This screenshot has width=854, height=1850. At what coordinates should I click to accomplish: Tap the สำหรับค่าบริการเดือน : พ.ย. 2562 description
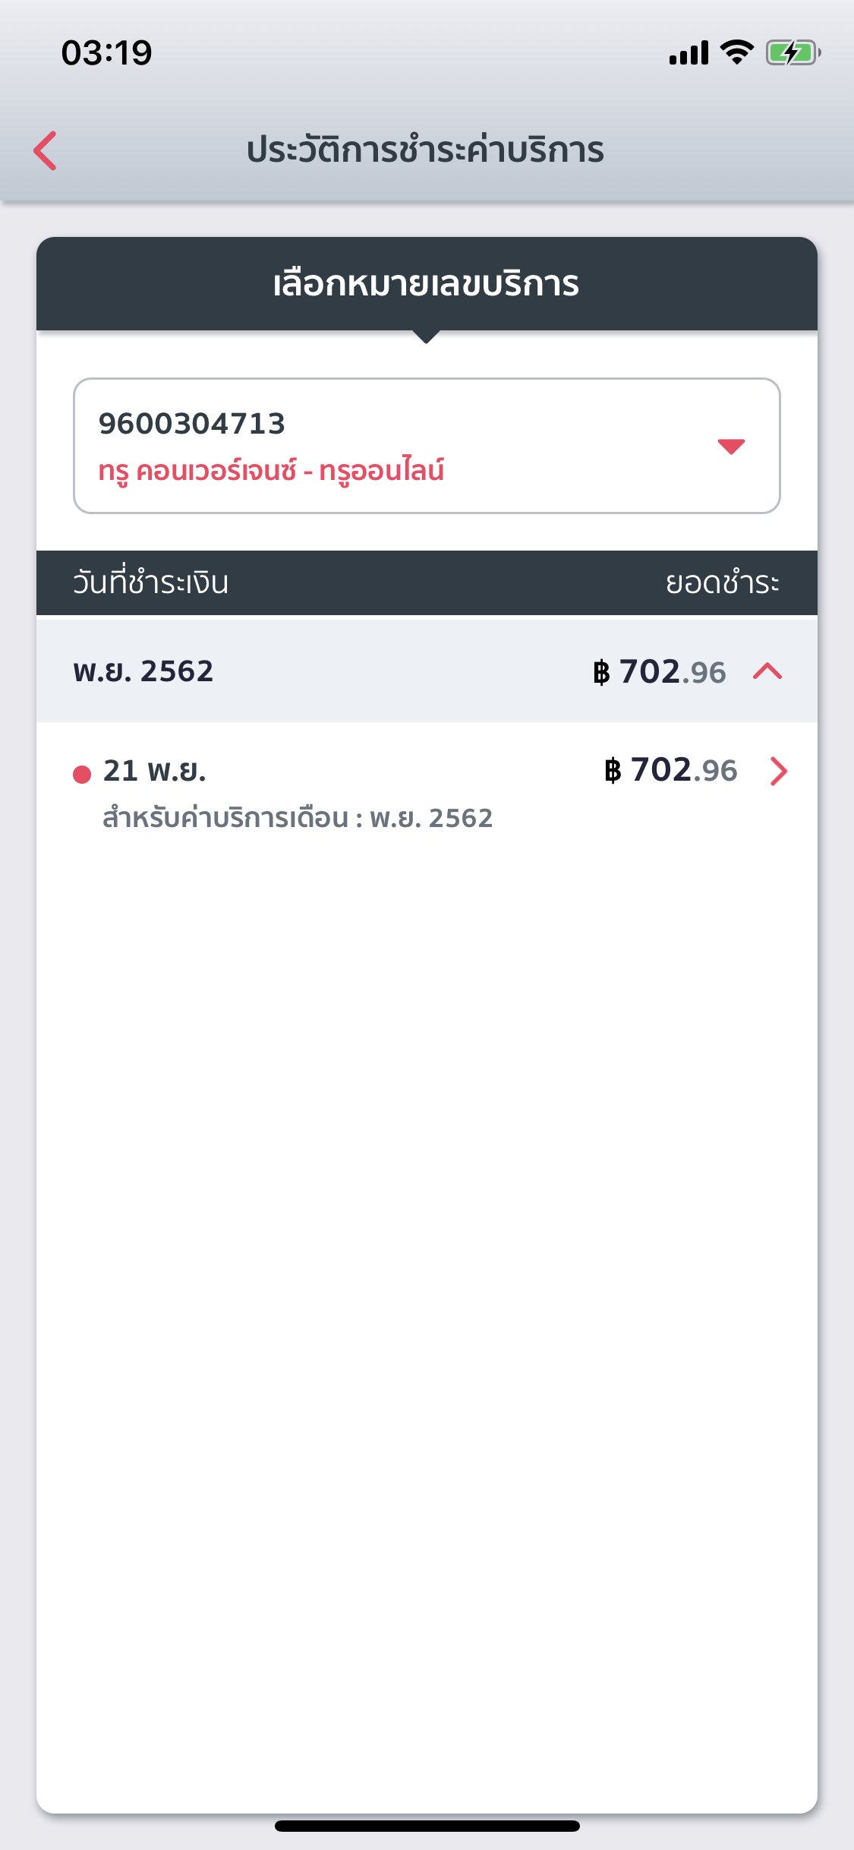point(298,818)
